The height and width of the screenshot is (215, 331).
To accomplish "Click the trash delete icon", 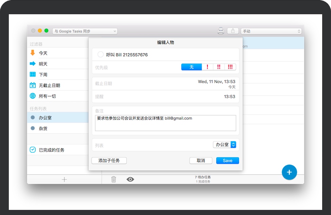I will (114, 179).
